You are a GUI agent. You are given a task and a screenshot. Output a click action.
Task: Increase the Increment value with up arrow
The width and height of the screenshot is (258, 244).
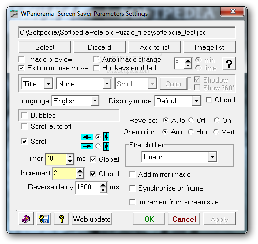(x=80, y=171)
